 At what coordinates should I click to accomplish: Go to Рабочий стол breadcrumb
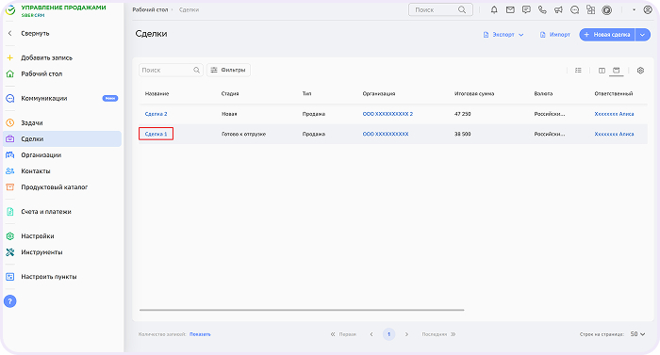150,9
